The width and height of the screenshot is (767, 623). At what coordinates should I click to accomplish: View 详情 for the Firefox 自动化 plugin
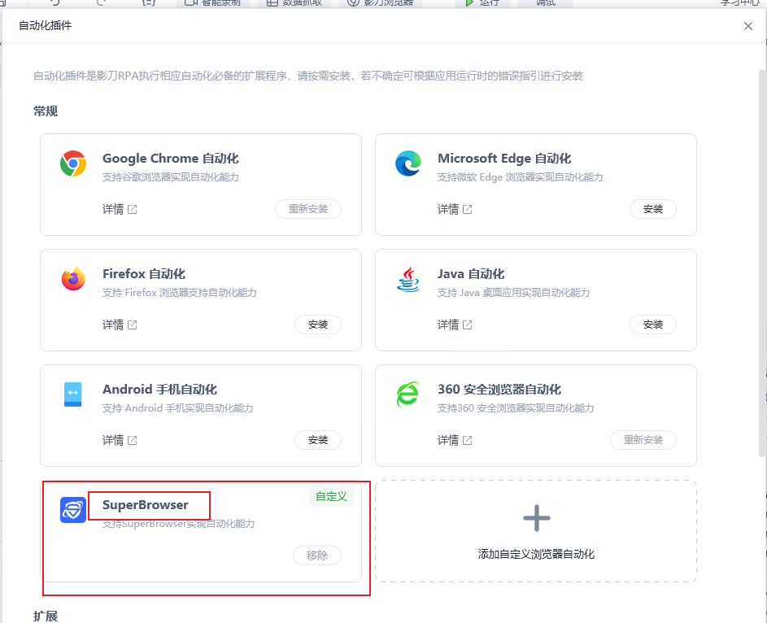120,325
